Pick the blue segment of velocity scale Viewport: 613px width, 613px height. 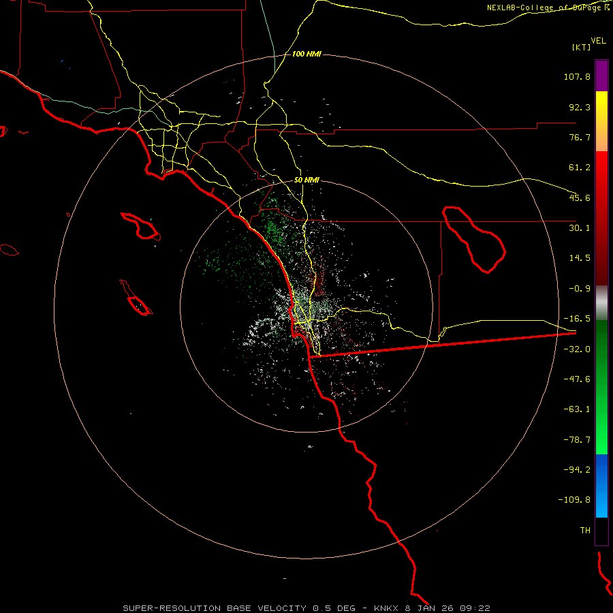tap(601, 486)
